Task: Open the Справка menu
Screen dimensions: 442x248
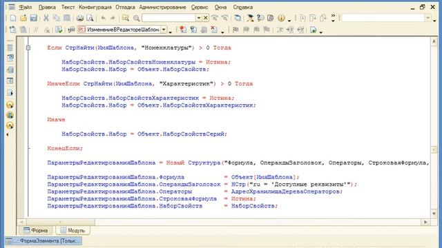Action: point(242,8)
